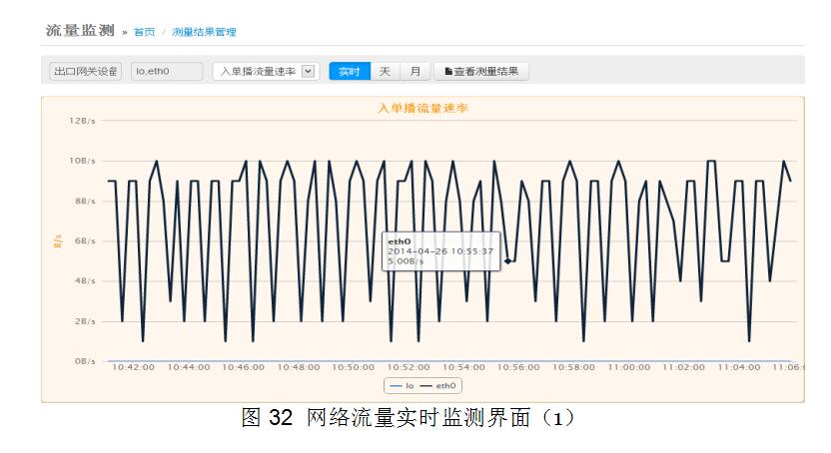Image resolution: width=831 pixels, height=453 pixels.
Task: Click the 入单播流量速率 chart title
Action: pos(422,109)
